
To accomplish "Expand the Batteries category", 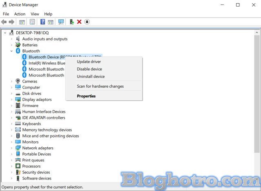I will [11, 45].
